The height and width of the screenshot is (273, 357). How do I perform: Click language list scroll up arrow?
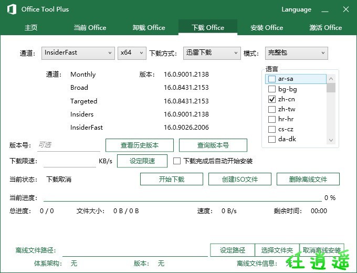pyautogui.click(x=331, y=79)
